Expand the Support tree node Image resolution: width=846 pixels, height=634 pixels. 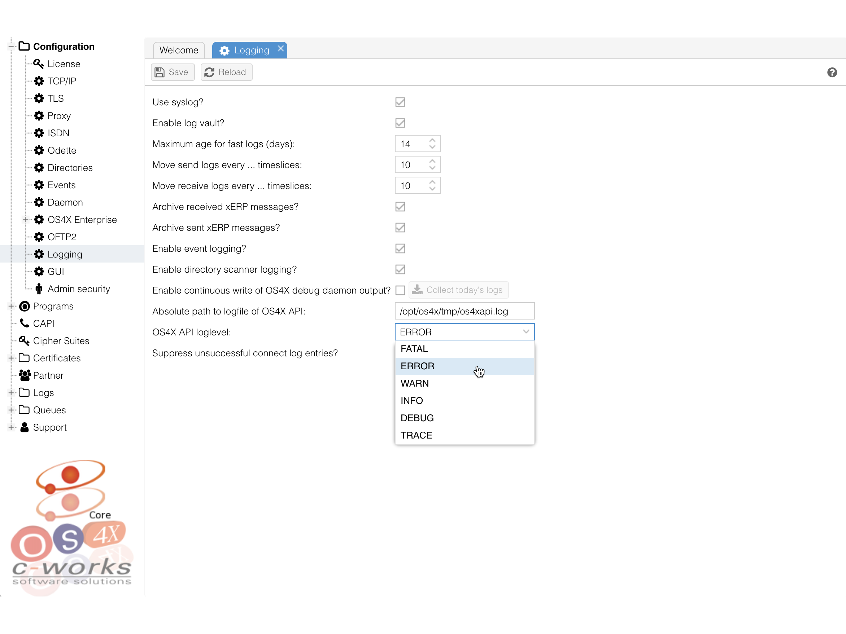tap(11, 427)
